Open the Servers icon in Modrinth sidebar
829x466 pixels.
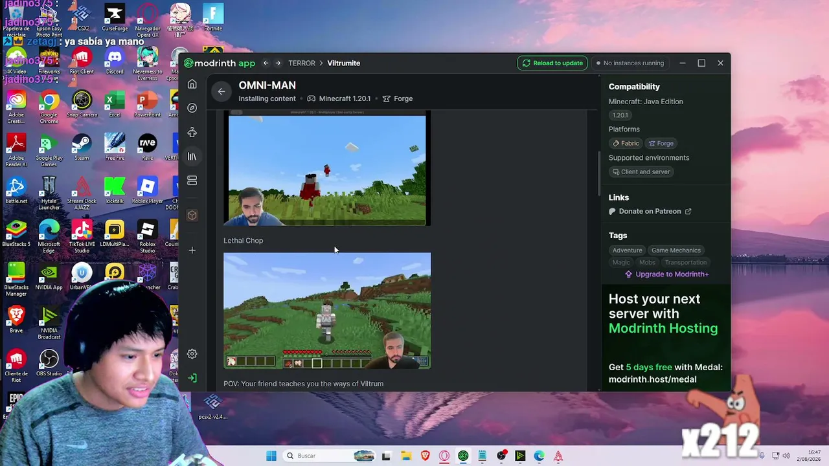192,181
